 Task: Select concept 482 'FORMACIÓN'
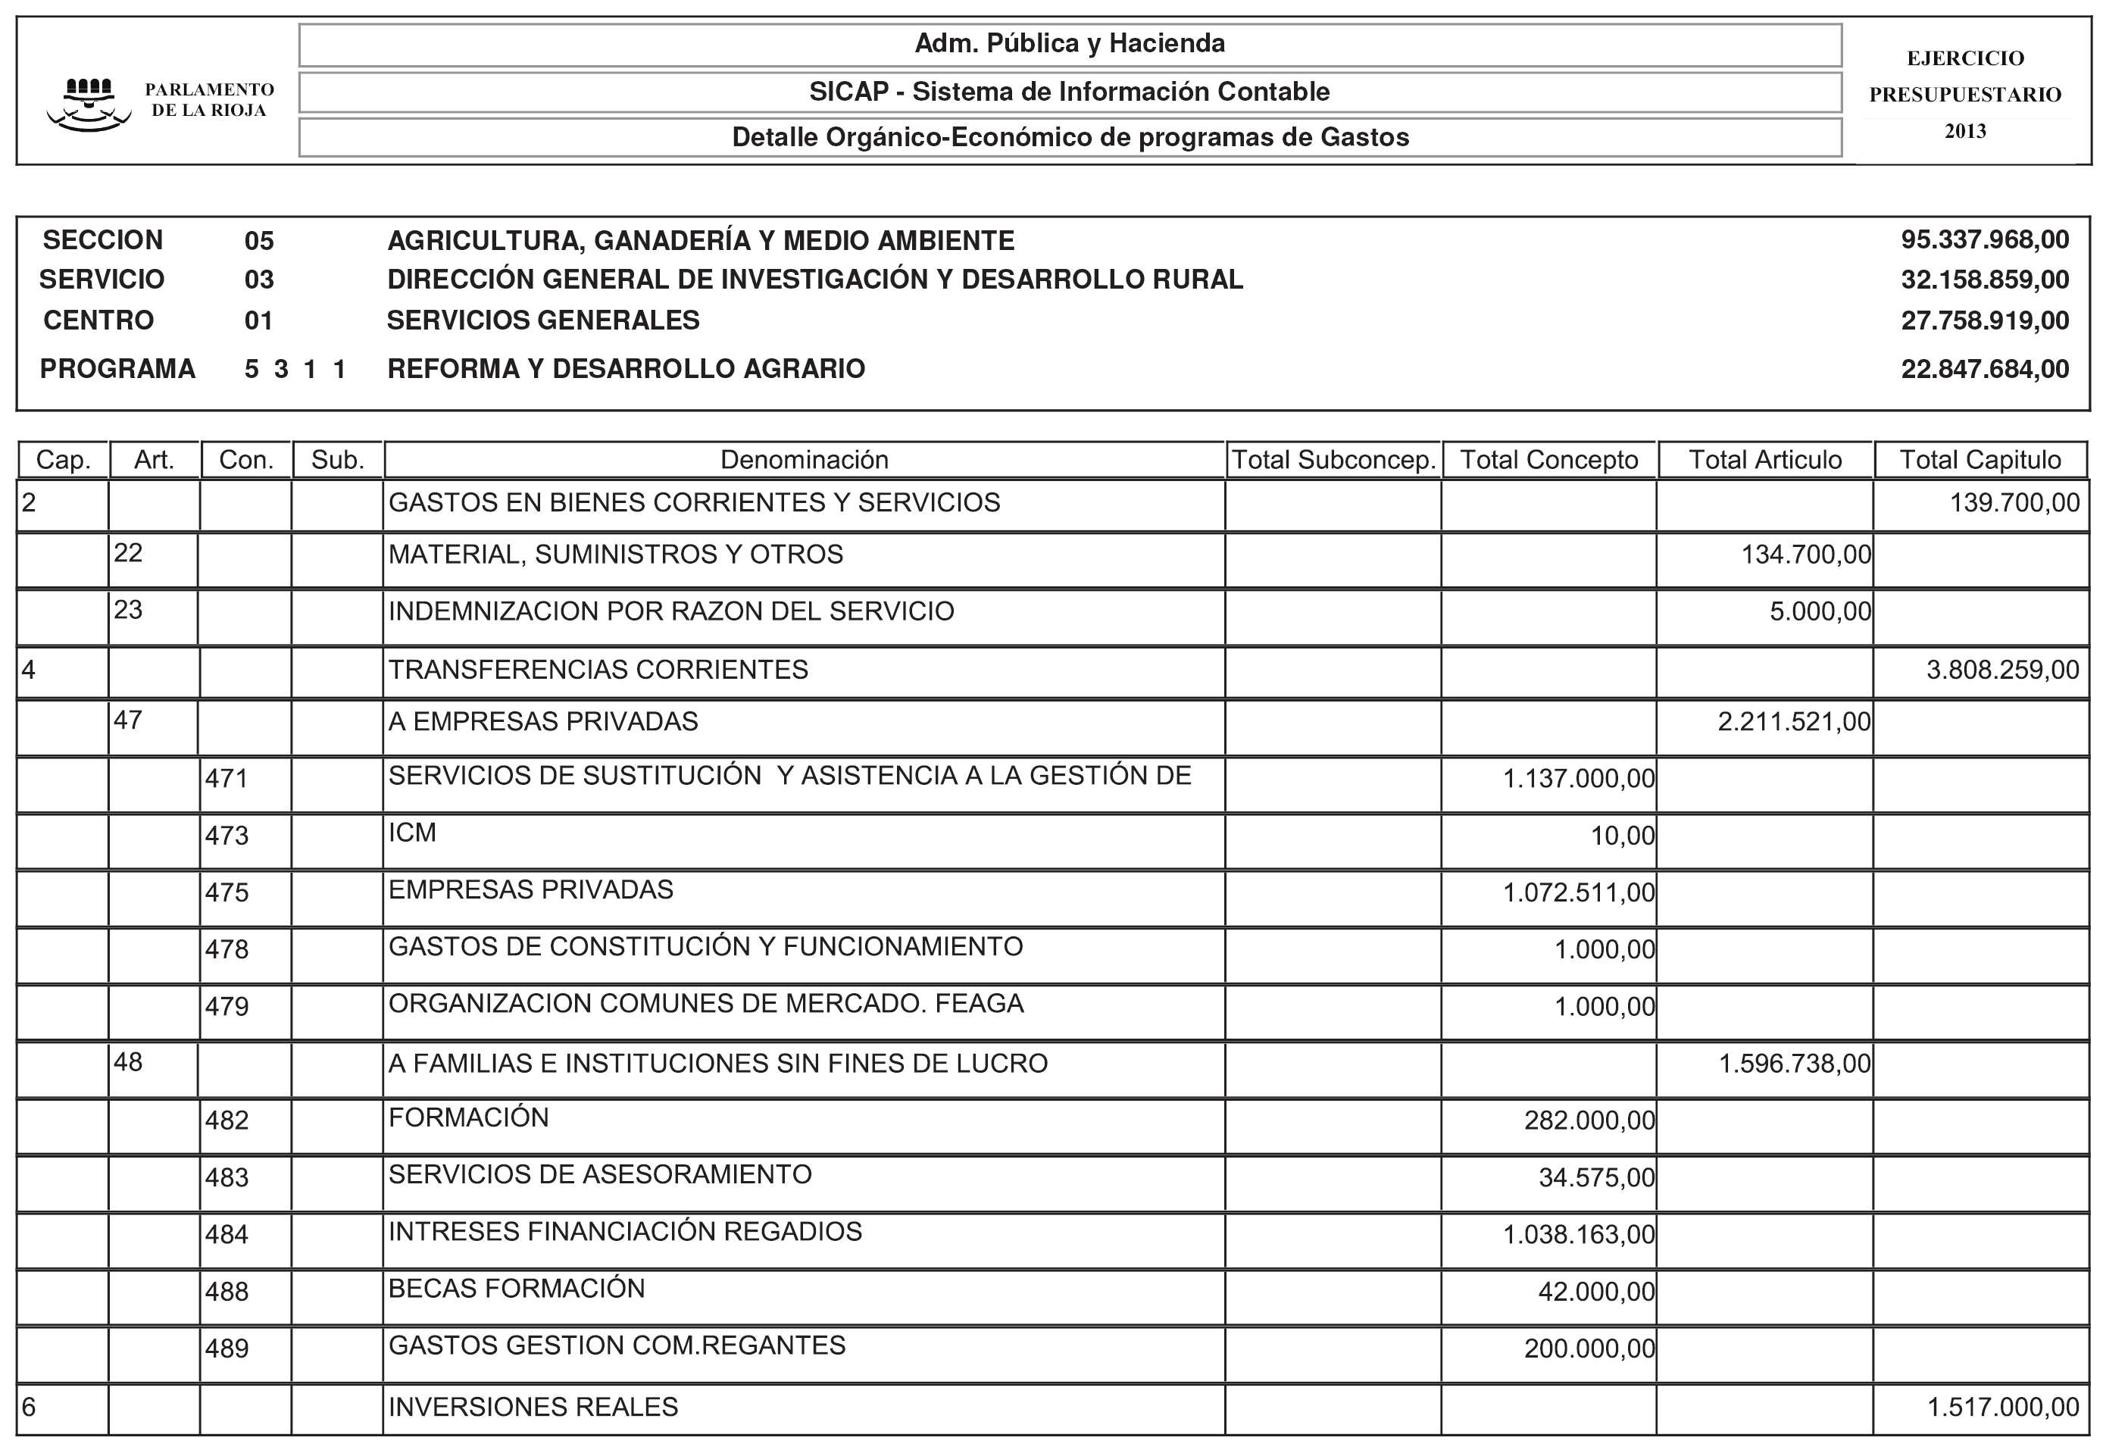tap(1053, 1127)
